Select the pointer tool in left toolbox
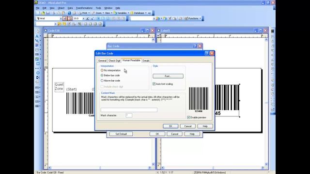 (x=38, y=31)
